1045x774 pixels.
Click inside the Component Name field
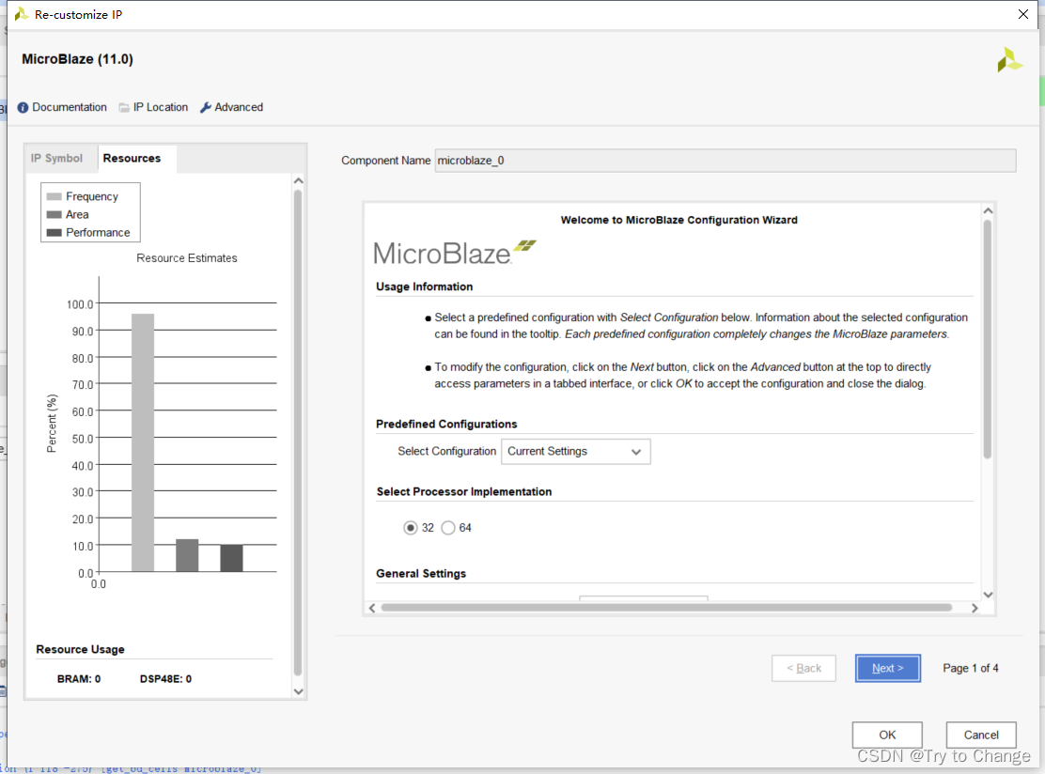tap(658, 161)
